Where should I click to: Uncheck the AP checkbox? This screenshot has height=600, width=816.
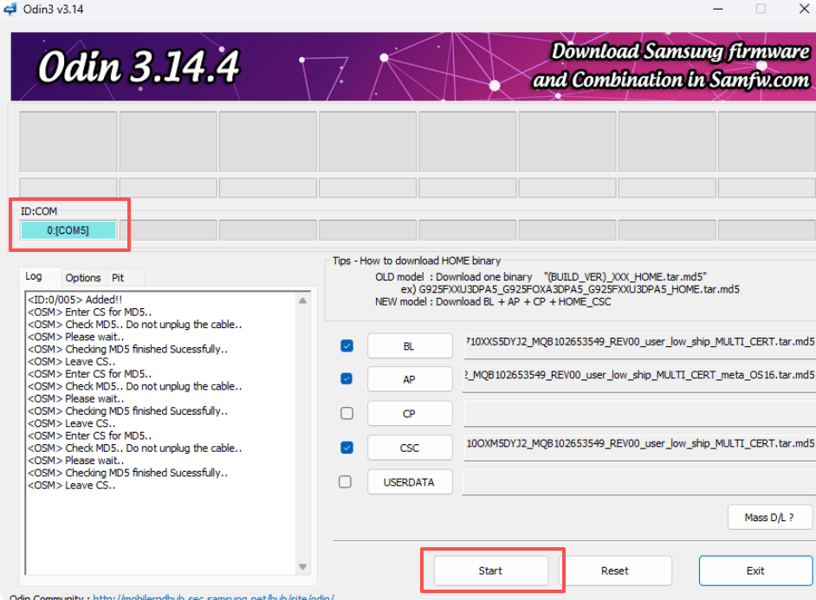pos(346,379)
